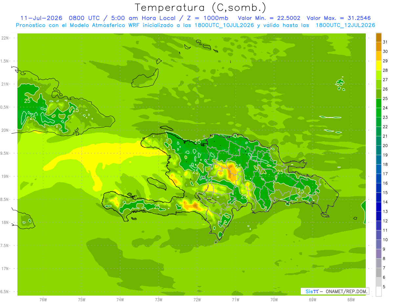Click the "75W" longitude axis label
This screenshot has width=394, height=304.
81,300
